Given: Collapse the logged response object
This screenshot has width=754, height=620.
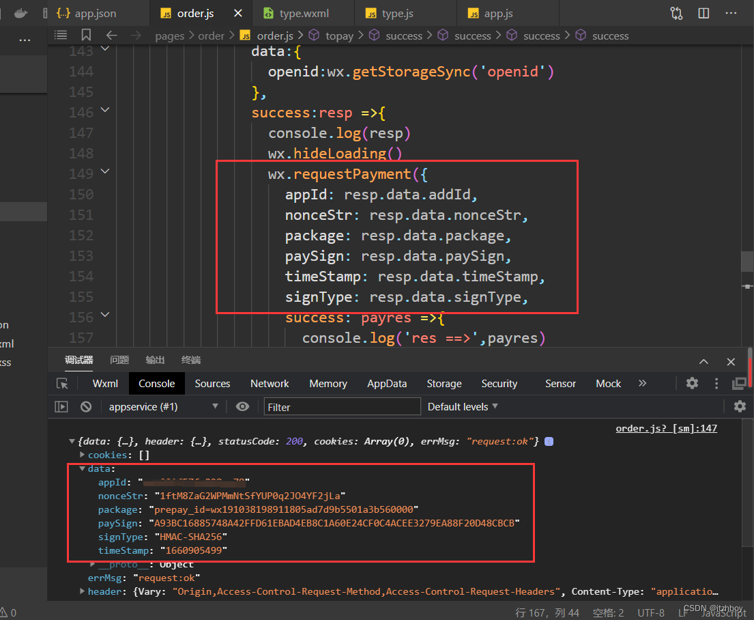Looking at the screenshot, I should [72, 441].
